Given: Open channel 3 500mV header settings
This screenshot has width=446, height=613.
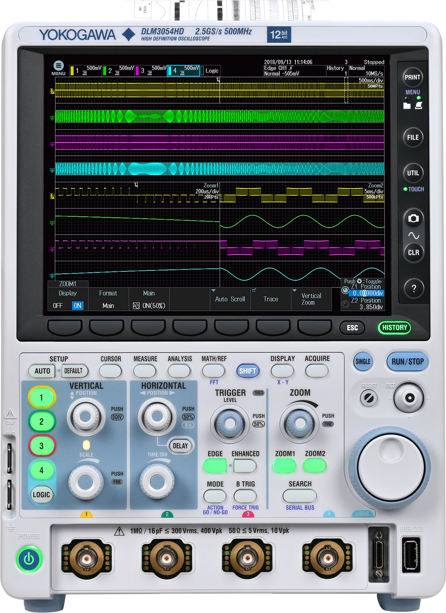Looking at the screenshot, I should click(151, 70).
